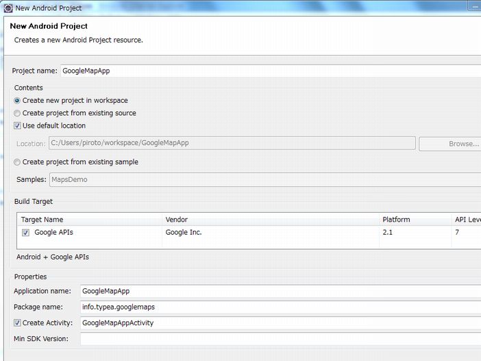
Task: Choose Create project from existing source
Action: (x=17, y=113)
